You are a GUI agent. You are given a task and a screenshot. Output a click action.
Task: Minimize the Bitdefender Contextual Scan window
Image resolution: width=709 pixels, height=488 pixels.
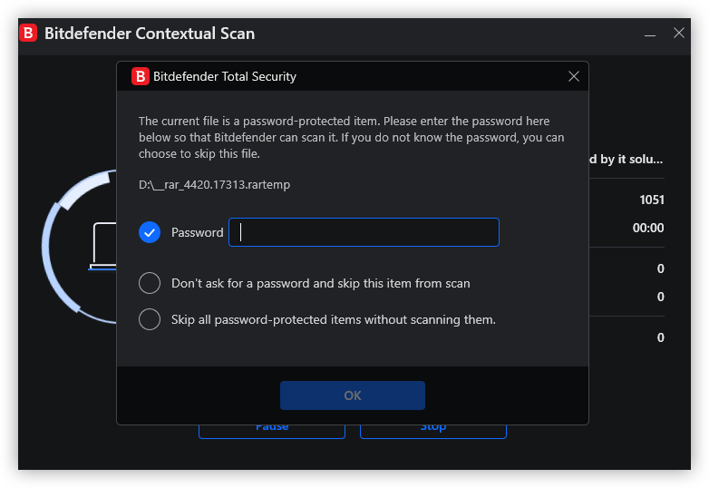pos(650,34)
